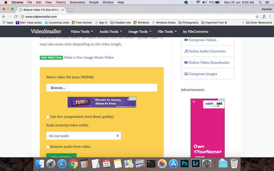This screenshot has height=171, width=274.
Task: Open the View menu
Action: [x=48, y=2]
